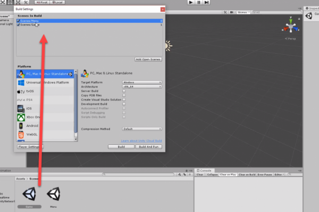Toggle Clear on Build in the Console

tap(247, 175)
